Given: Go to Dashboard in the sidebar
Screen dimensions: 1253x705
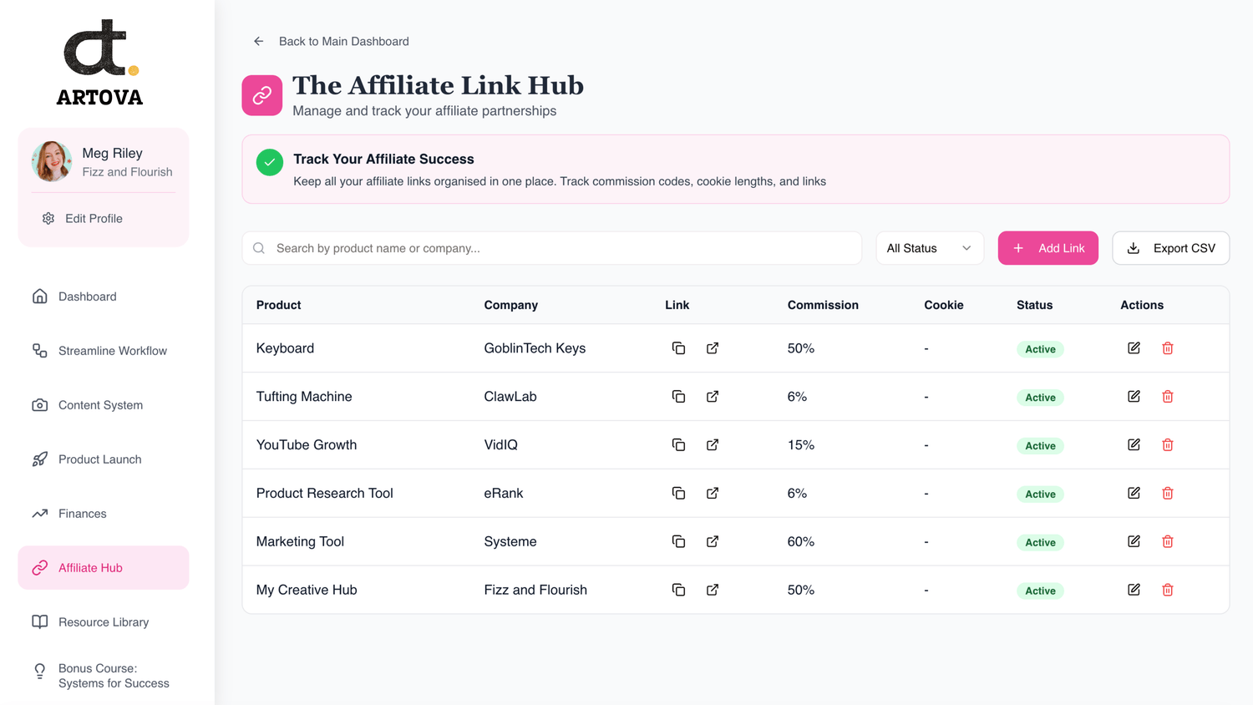Looking at the screenshot, I should click(87, 297).
